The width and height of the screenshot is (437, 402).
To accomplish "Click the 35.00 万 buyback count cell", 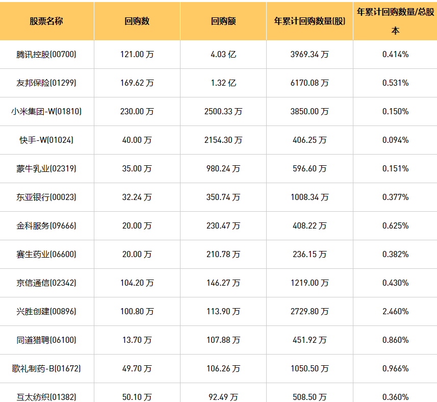I will point(137,169).
